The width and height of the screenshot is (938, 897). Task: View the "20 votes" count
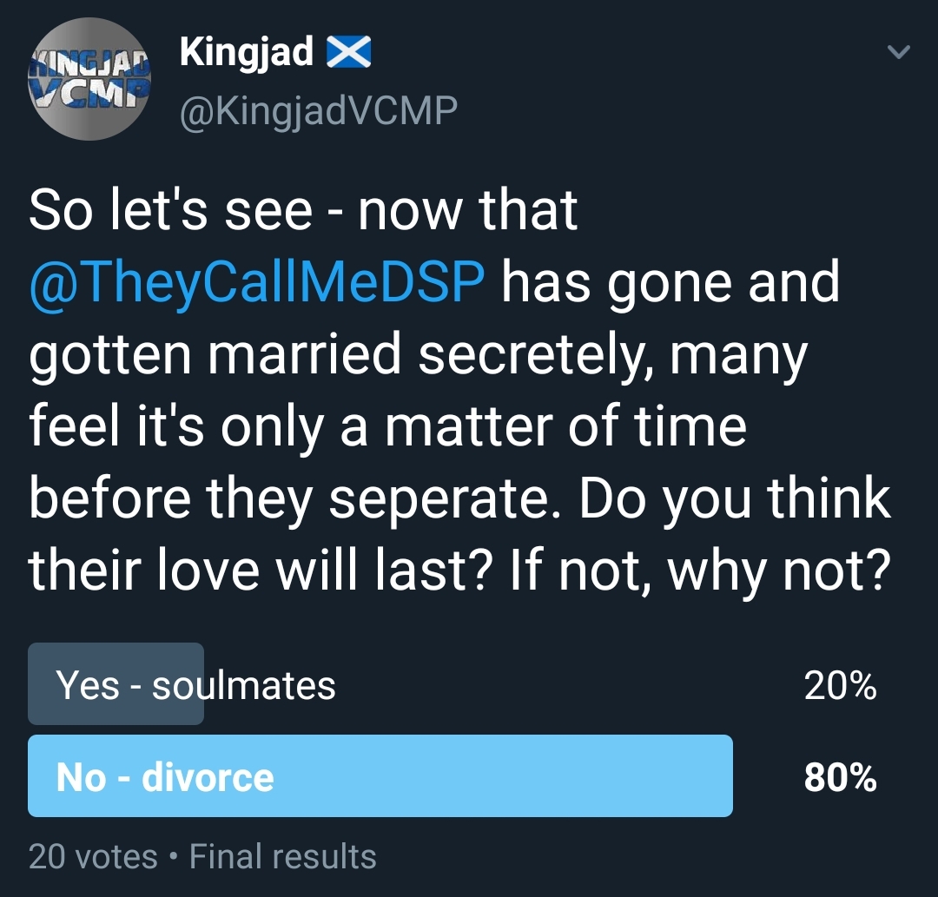point(93,856)
